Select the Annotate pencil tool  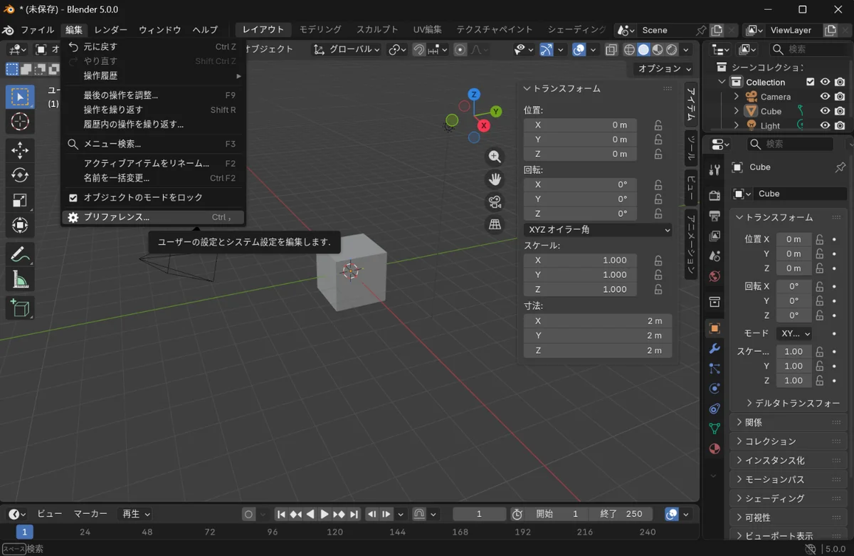20,254
